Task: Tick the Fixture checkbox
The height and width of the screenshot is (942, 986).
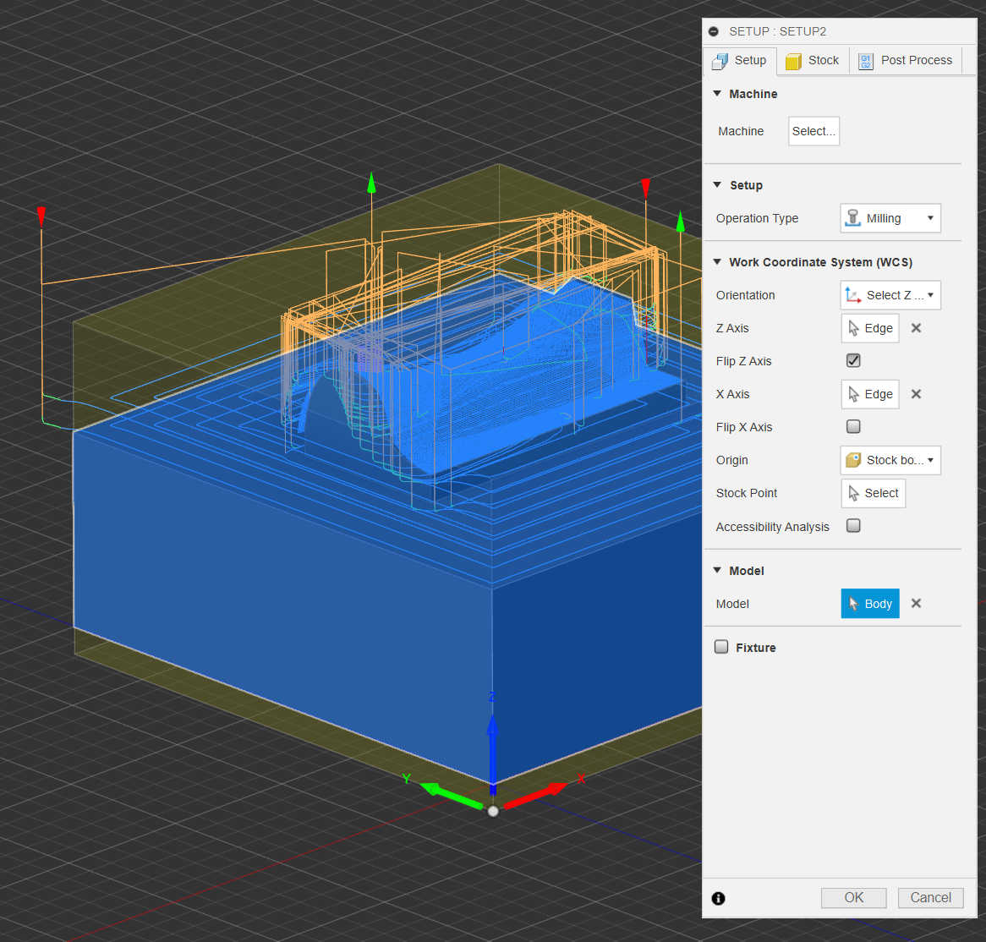Action: point(721,647)
